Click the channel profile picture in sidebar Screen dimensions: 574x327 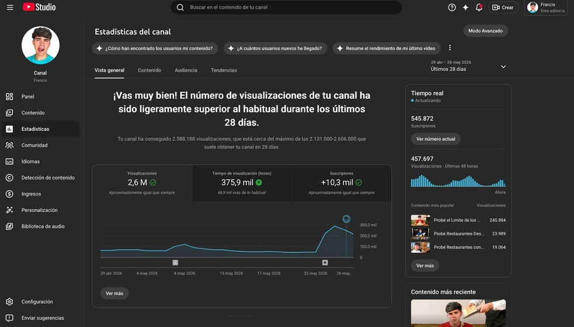point(40,45)
